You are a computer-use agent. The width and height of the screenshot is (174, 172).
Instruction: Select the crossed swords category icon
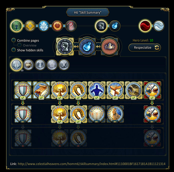coord(64,65)
